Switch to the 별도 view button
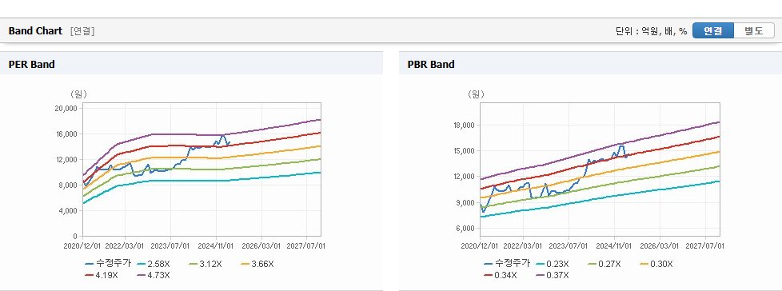 [x=754, y=30]
